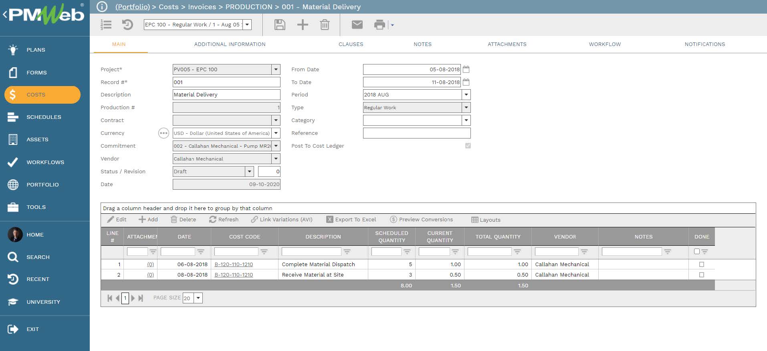Click Preview Conversions

[421, 219]
